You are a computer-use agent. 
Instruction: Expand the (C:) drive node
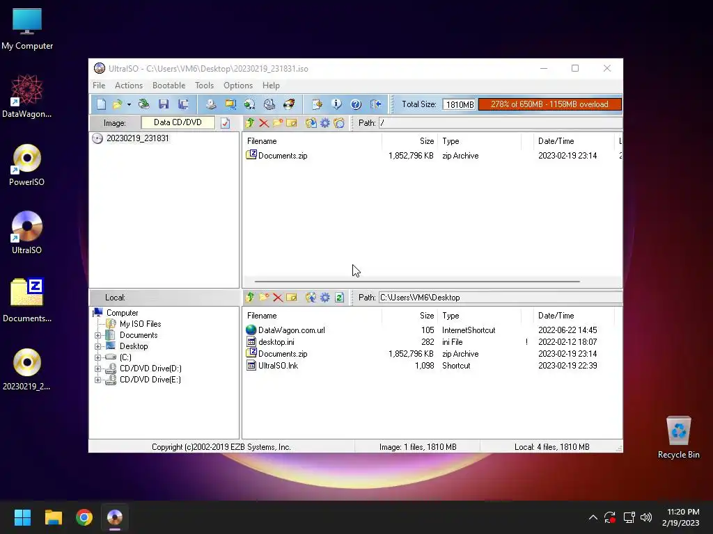pyautogui.click(x=97, y=358)
